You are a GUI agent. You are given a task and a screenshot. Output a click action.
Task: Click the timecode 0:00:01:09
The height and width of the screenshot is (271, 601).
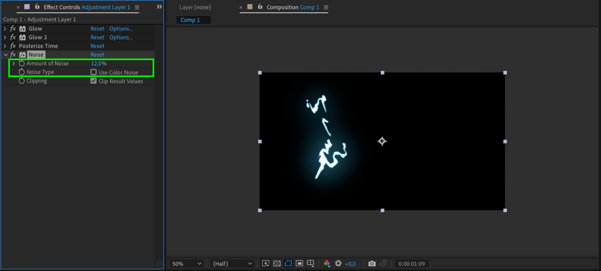[x=412, y=264]
